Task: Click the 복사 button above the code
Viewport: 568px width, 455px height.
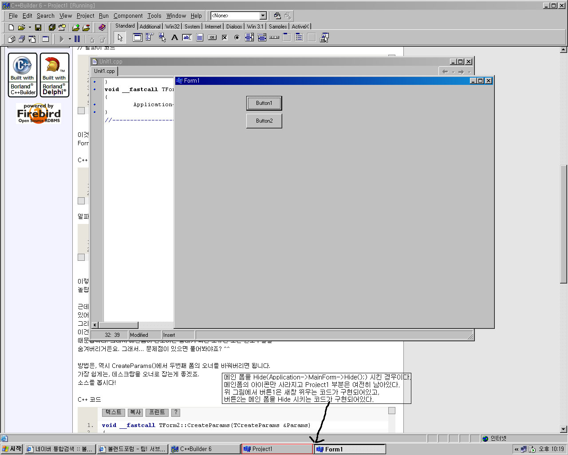Action: pos(135,412)
